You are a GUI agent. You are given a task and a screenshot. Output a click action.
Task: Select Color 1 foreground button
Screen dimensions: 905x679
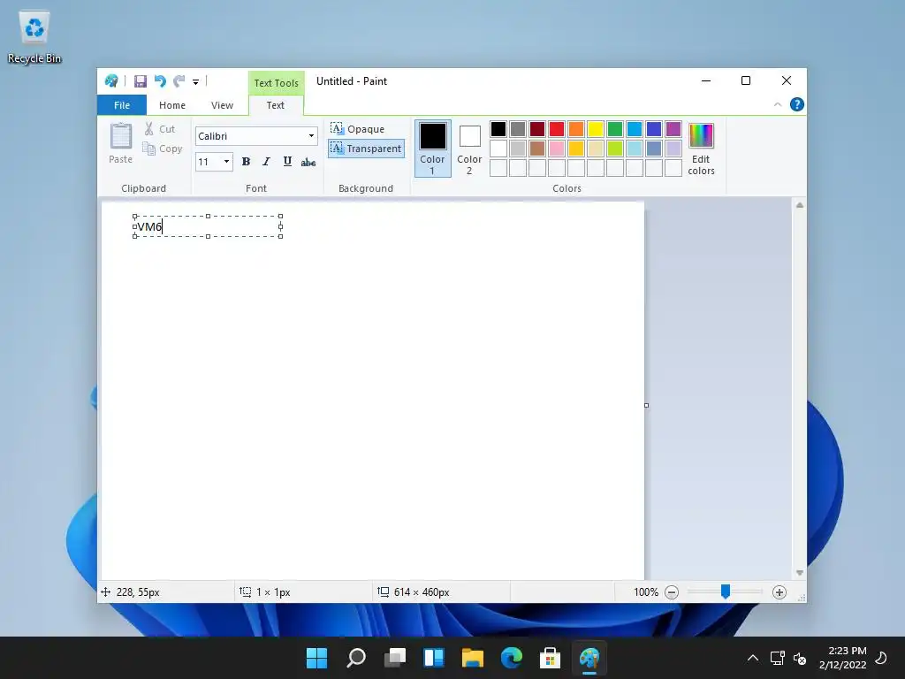click(432, 148)
